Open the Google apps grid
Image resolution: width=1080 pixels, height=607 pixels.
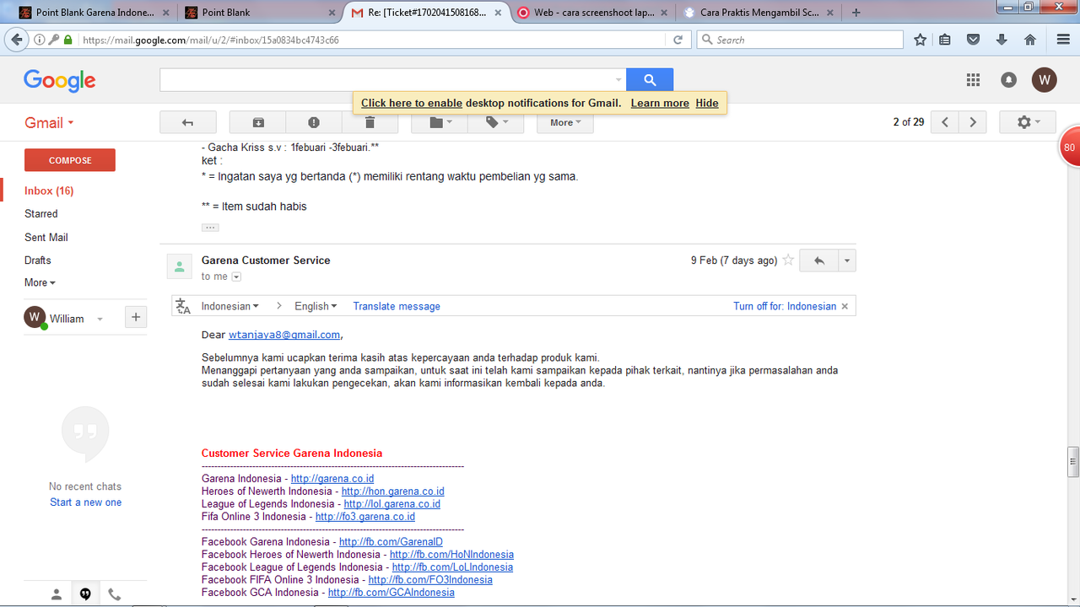click(x=974, y=80)
